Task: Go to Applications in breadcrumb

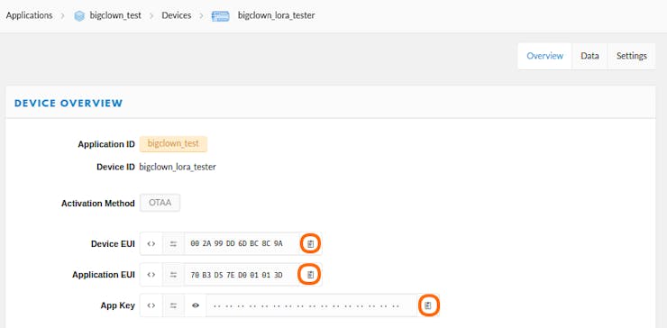Action: pyautogui.click(x=30, y=15)
